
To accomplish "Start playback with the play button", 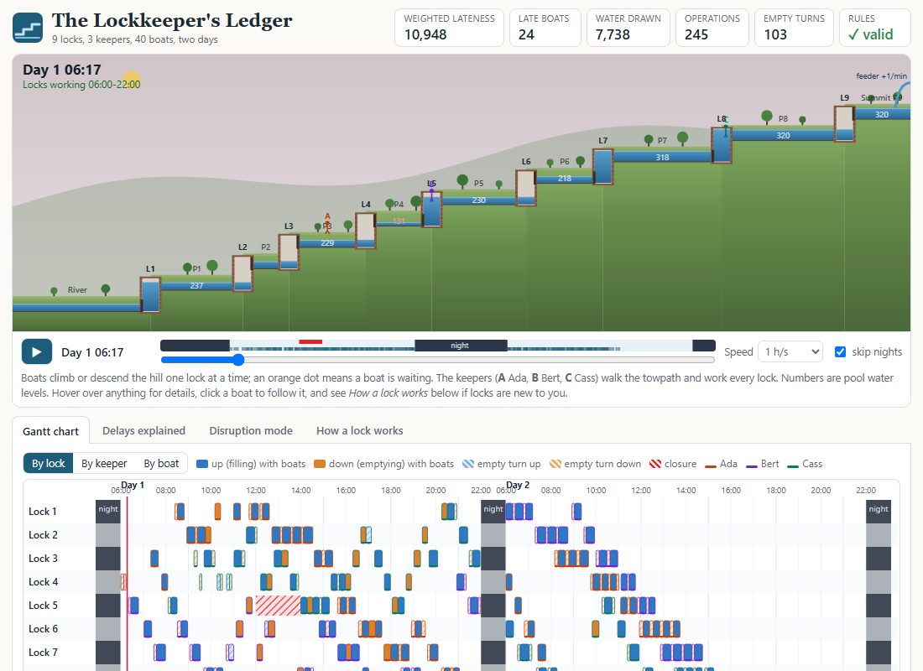I will click(36, 352).
